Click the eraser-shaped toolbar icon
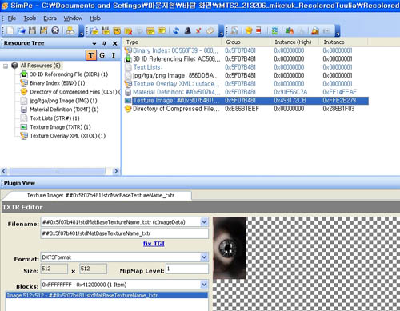The height and width of the screenshot is (311, 400). click(x=210, y=30)
